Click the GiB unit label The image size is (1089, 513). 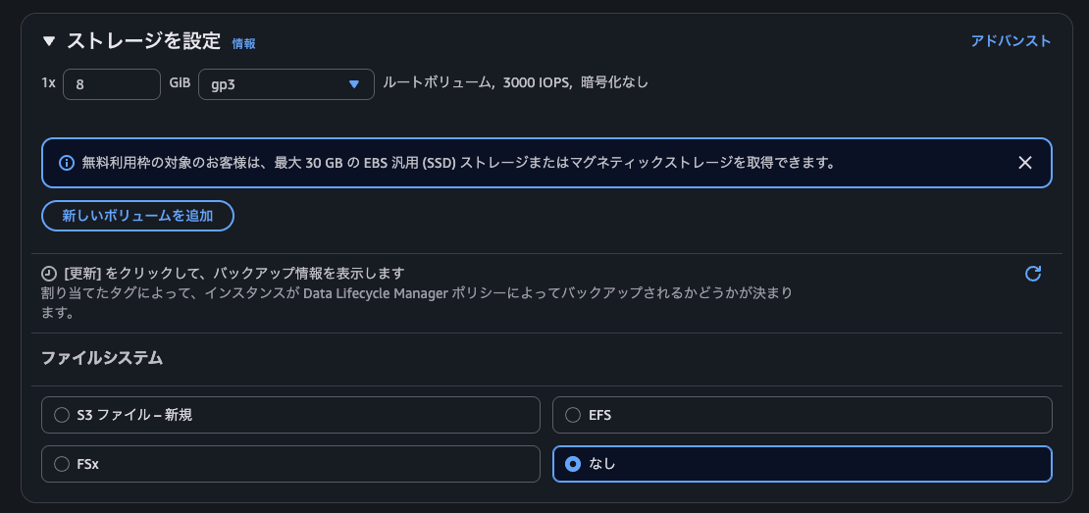pyautogui.click(x=180, y=83)
